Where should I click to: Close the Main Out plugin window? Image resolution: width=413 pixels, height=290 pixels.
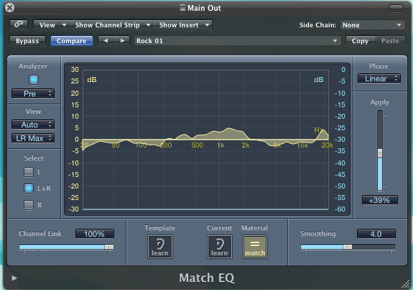10,8
